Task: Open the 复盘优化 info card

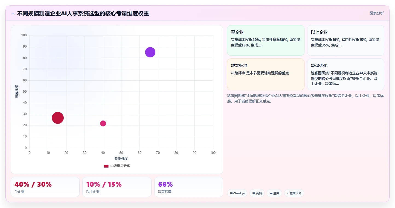Action: pos(345,74)
